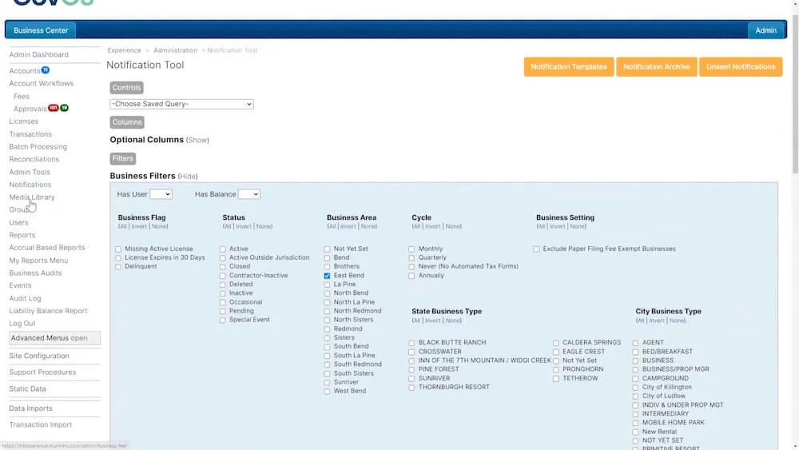Enable the Redmond business area checkbox
Screen dimensions: 799x450
coord(327,329)
